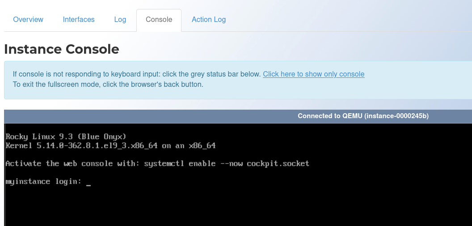Open the Overview tab
The height and width of the screenshot is (226, 472).
click(28, 20)
